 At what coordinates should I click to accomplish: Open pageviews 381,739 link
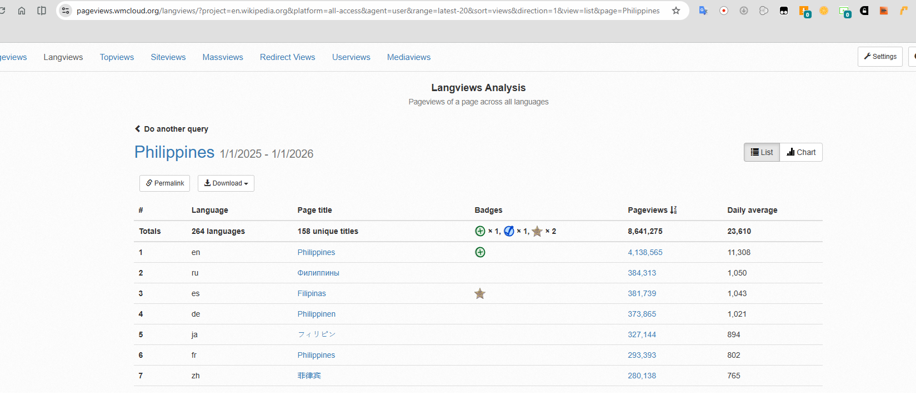(642, 293)
